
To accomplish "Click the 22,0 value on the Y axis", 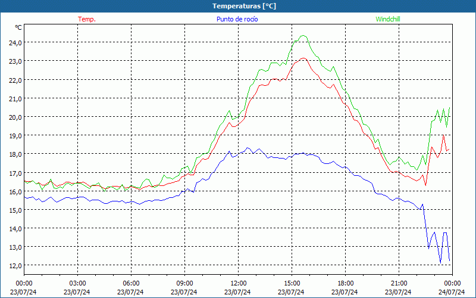I will pos(15,80).
